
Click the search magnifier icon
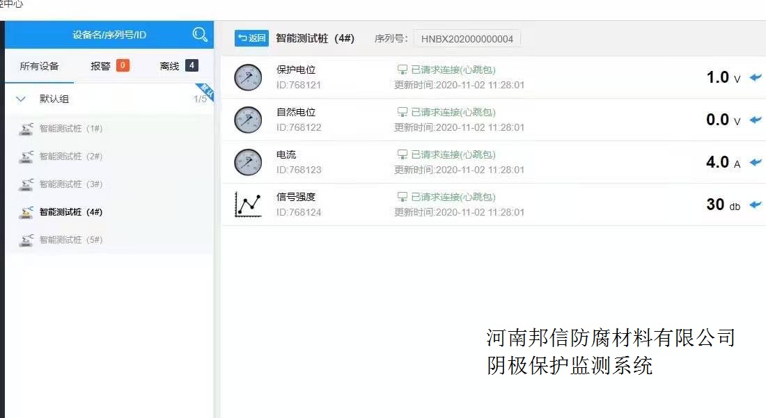pos(200,35)
